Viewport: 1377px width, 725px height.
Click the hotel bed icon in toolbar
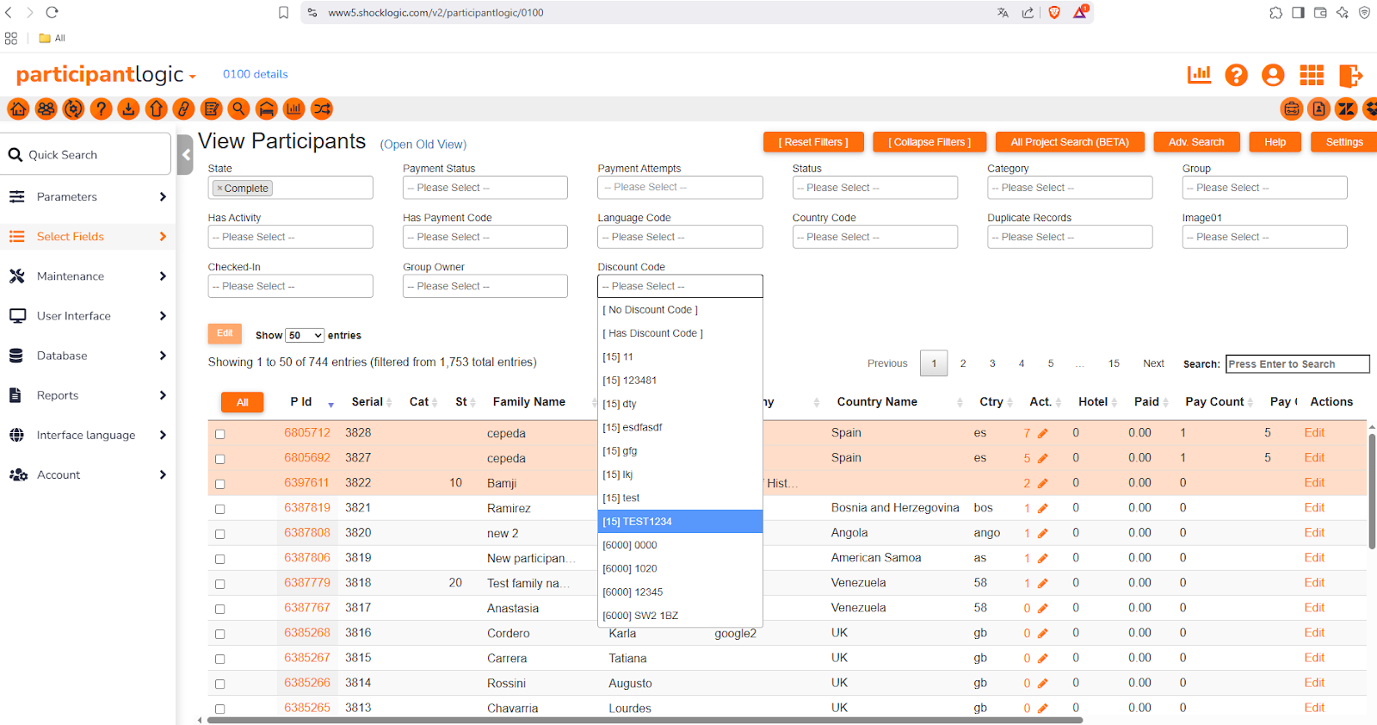[x=267, y=109]
